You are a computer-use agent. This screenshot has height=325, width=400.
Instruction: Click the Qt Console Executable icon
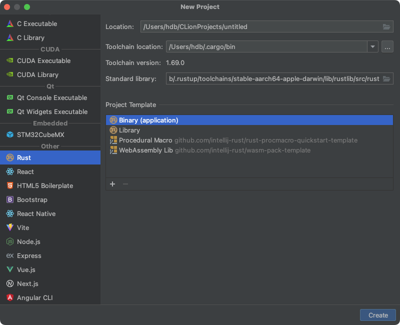(10, 97)
